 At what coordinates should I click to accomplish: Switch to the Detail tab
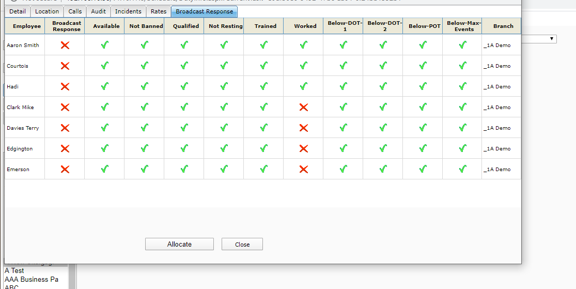(x=18, y=11)
